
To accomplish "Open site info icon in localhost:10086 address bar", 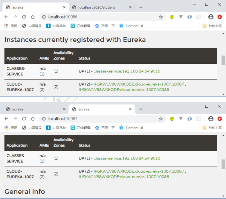I will point(44,17).
